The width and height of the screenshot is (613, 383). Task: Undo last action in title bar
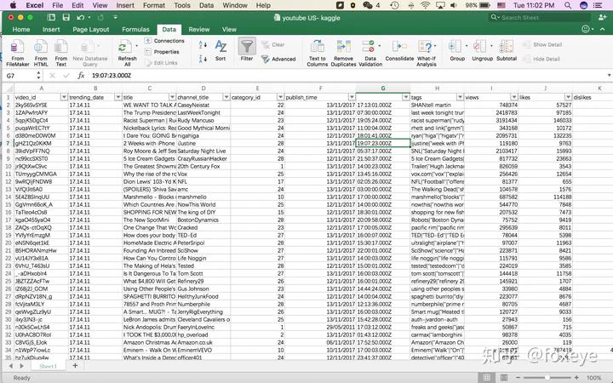click(x=81, y=17)
